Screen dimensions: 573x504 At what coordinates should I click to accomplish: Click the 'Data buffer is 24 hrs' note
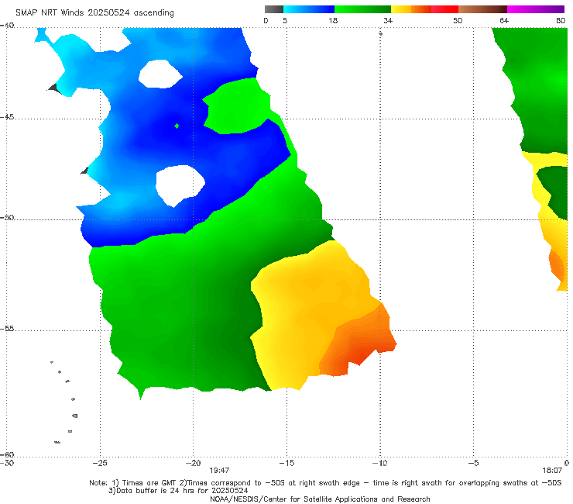[x=178, y=491]
